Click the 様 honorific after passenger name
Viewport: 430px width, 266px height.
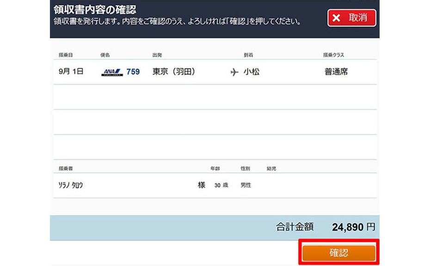click(x=202, y=185)
